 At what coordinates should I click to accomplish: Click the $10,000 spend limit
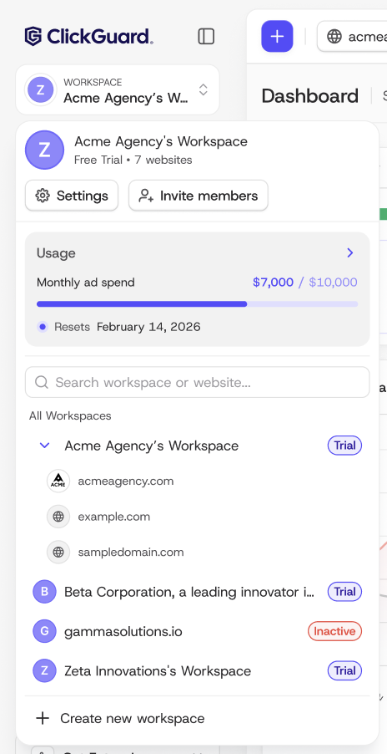coord(334,282)
